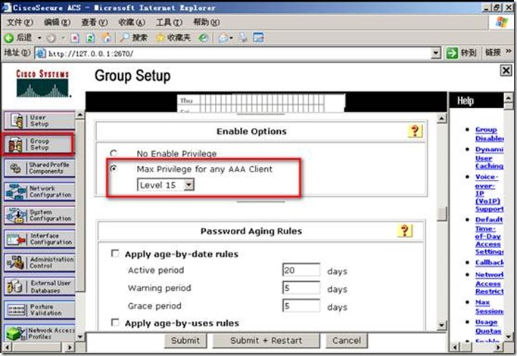Viewport: 517px width, 356px height.
Task: Open the Edit menu (编辑)
Action: pos(57,23)
